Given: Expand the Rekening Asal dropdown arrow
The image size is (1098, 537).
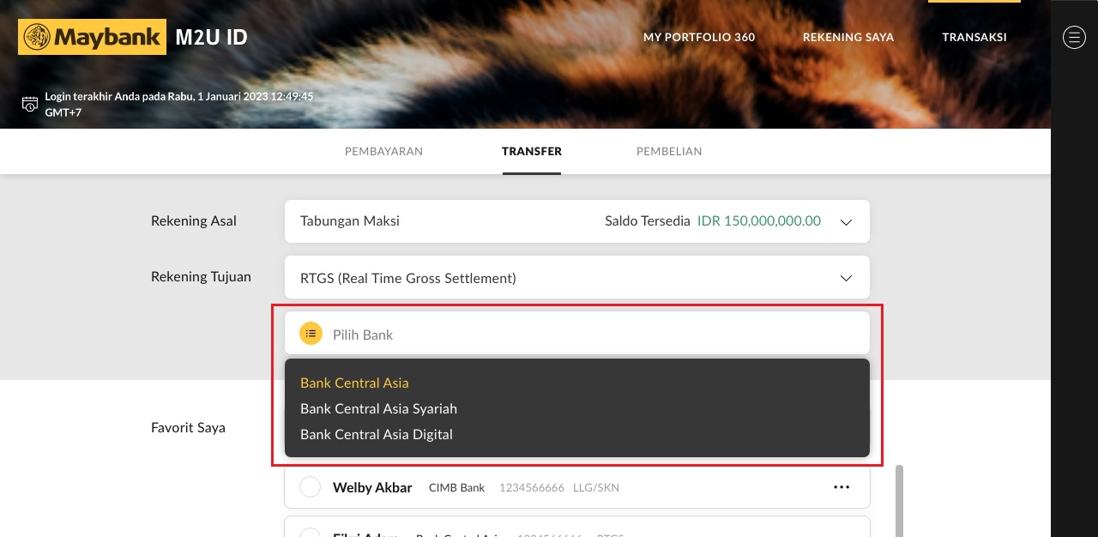Looking at the screenshot, I should coord(846,222).
